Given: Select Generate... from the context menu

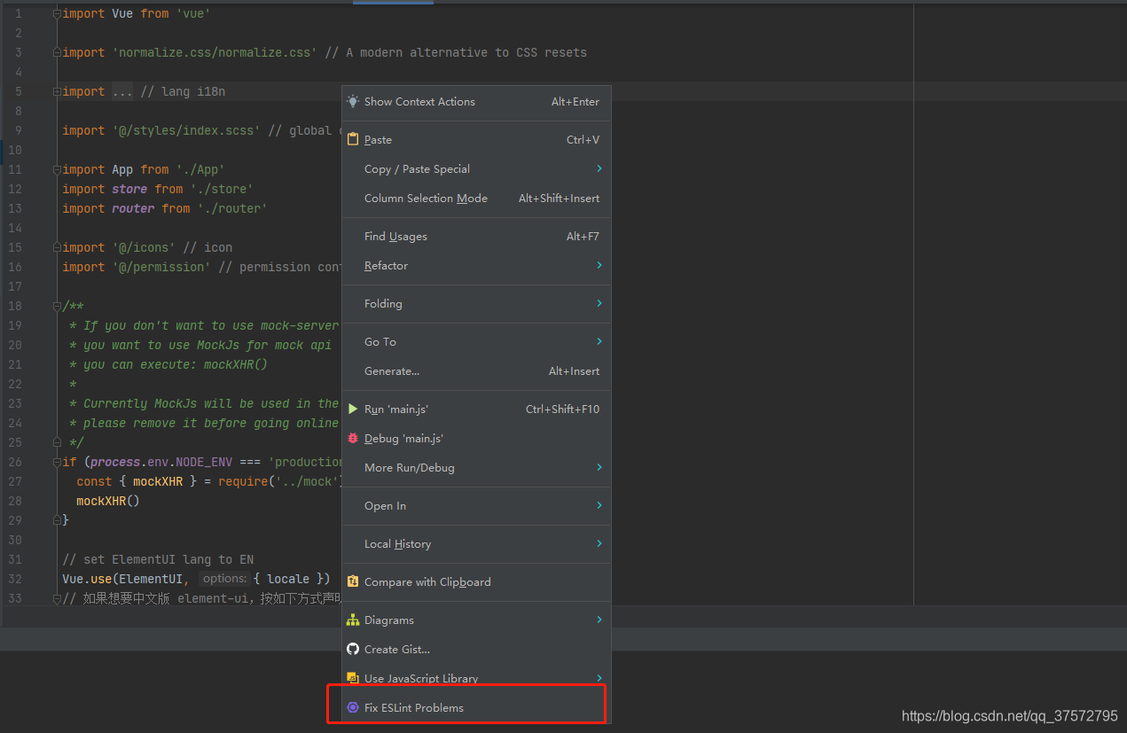Looking at the screenshot, I should pos(391,370).
